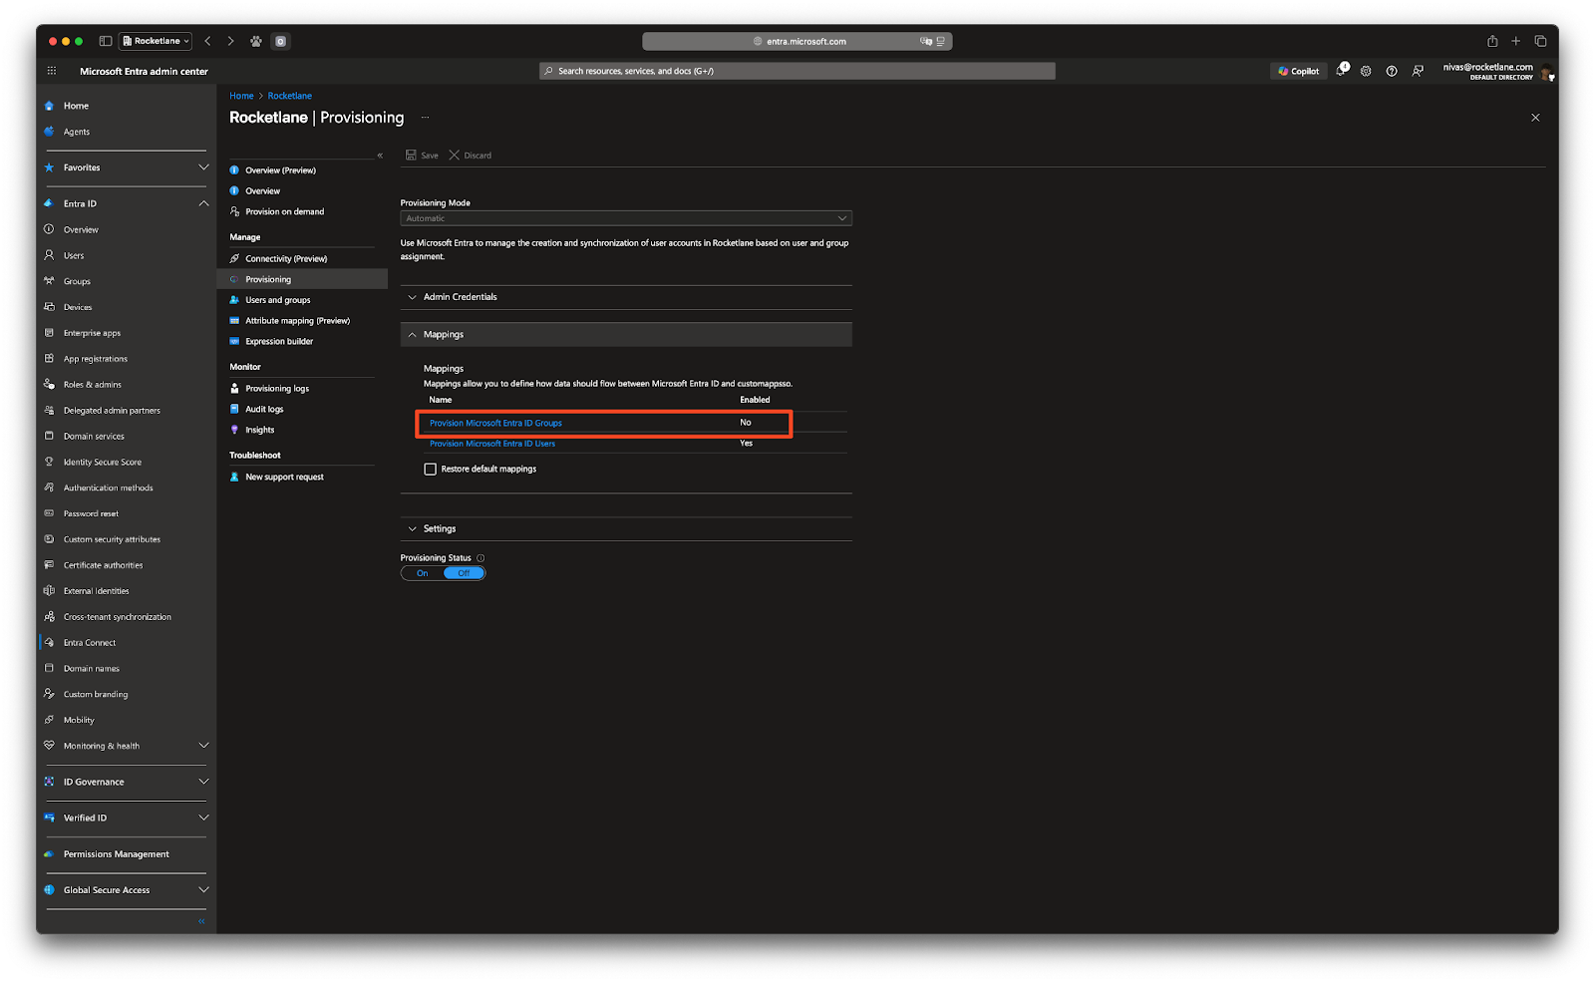Check the Restore default mappings checkbox
Image resolution: width=1595 pixels, height=982 pixels.
point(431,470)
